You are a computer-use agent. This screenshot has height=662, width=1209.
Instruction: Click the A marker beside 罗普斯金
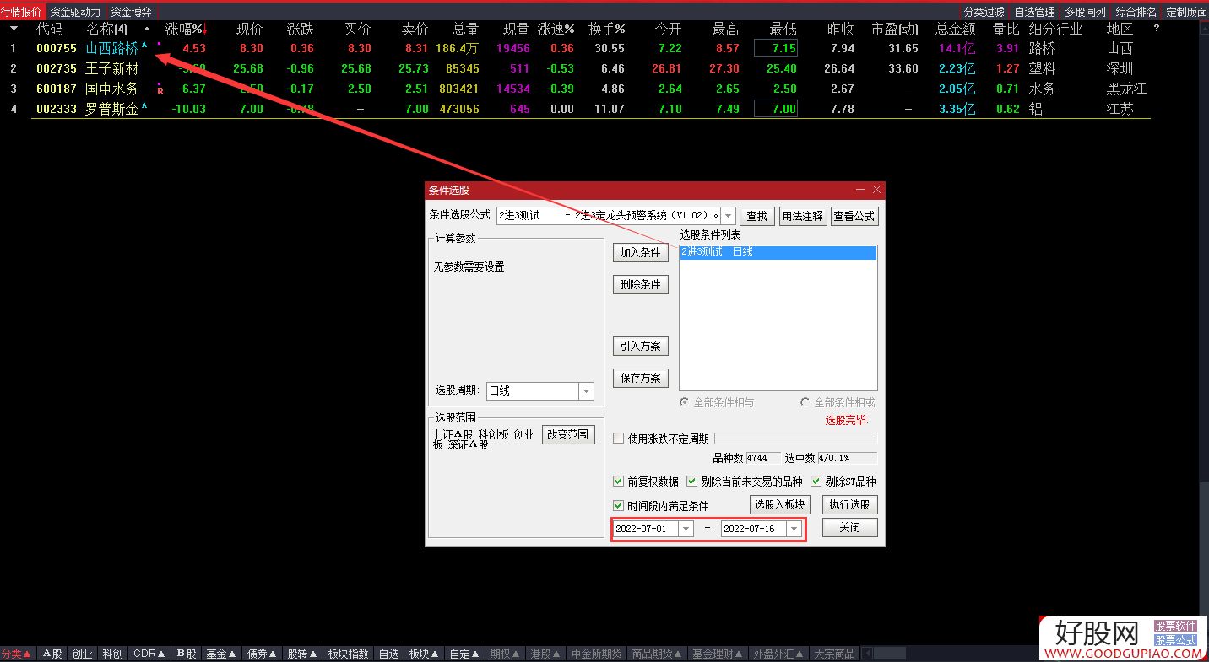pos(144,105)
